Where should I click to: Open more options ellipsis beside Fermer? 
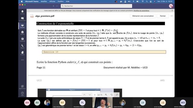coord(172,16)
